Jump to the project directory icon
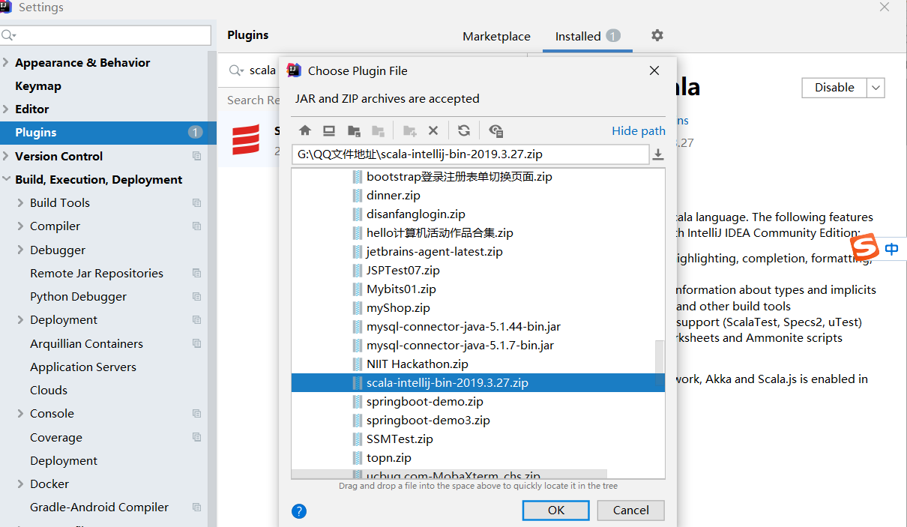 click(354, 130)
